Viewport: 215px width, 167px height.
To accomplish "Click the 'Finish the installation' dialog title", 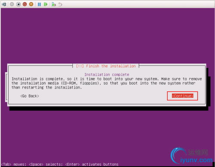I will (106, 66).
